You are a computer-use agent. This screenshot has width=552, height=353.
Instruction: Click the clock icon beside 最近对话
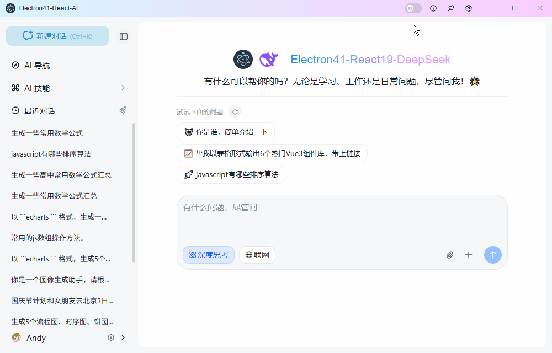(x=15, y=110)
